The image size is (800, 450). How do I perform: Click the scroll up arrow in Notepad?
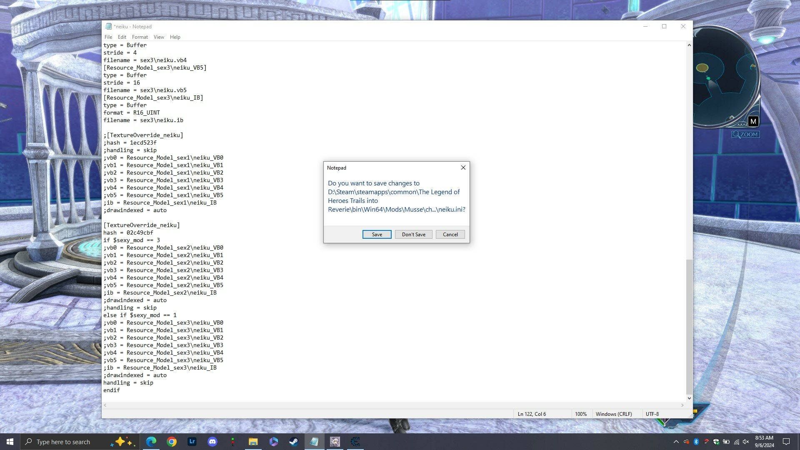pos(689,45)
